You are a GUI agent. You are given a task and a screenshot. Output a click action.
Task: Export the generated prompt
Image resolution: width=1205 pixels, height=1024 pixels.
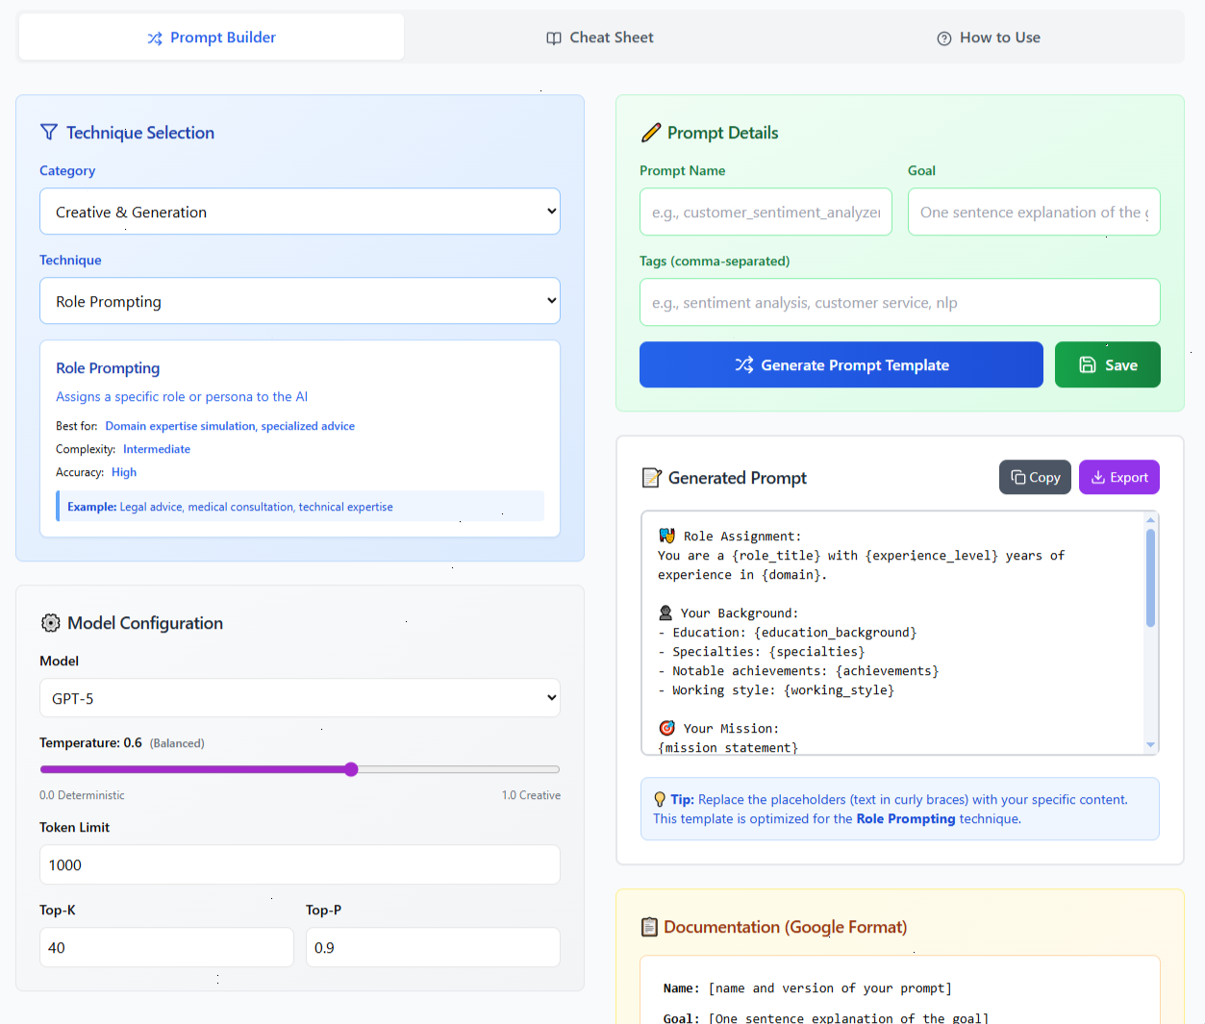[1119, 477]
